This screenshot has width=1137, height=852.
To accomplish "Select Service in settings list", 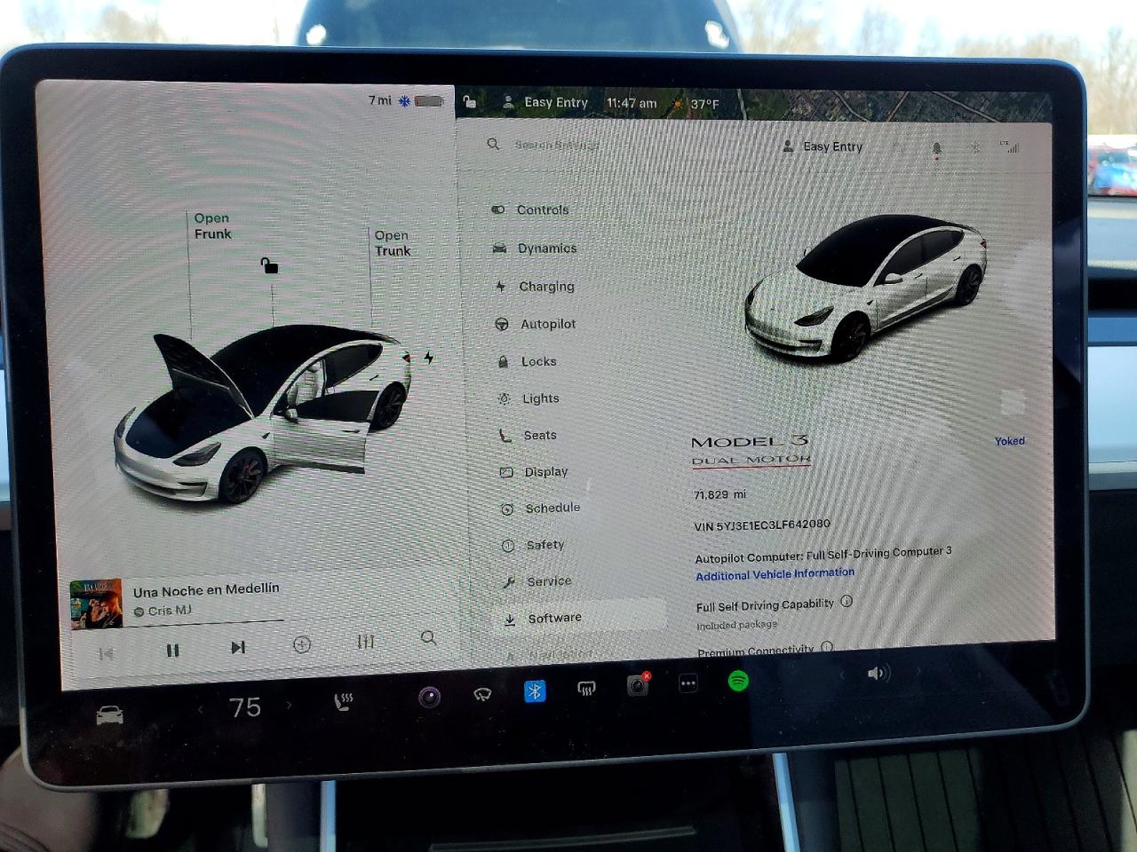I will click(x=537, y=581).
